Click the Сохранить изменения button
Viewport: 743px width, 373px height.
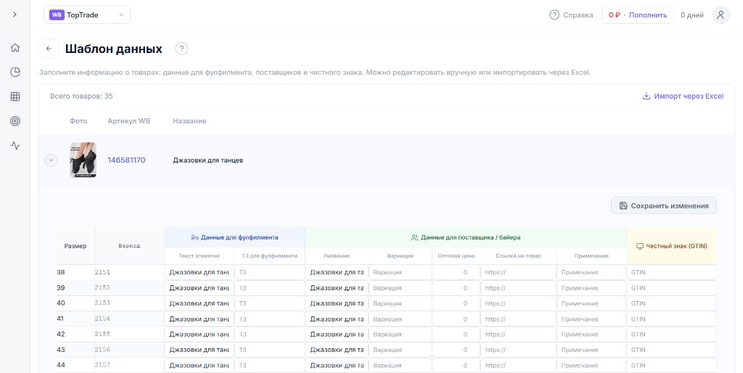click(x=663, y=205)
